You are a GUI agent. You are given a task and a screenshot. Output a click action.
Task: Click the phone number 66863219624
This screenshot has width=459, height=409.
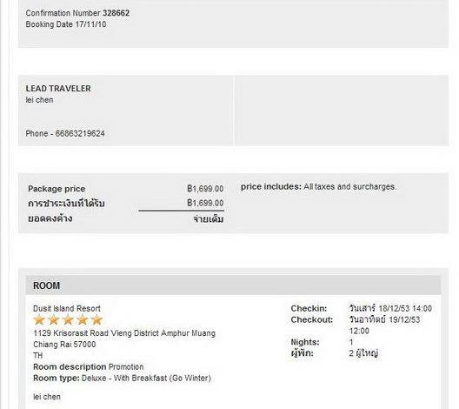point(80,134)
